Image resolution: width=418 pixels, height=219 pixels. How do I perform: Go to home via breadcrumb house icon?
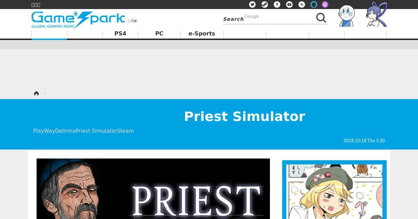36,93
